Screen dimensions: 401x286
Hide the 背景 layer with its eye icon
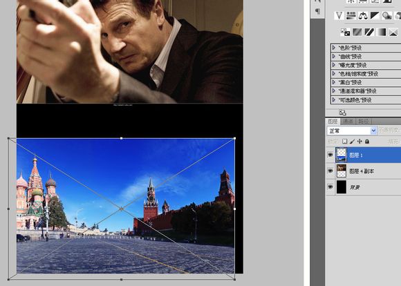click(x=330, y=187)
